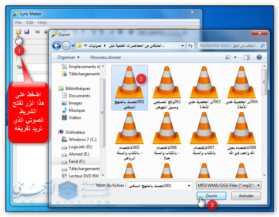This screenshot has width=279, height=217.
Task: Select Ahmed (E:) drive
Action: tap(75, 154)
